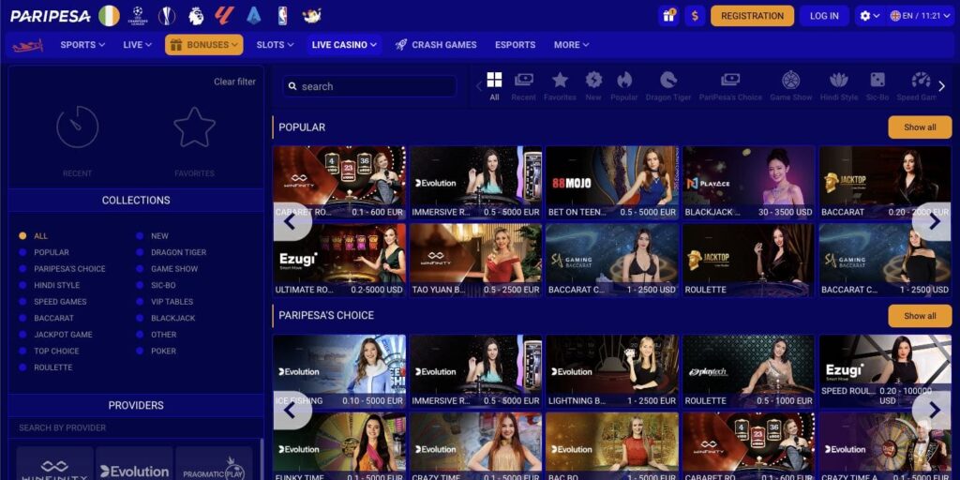Select the HINDI STYLE collection

[x=49, y=285]
